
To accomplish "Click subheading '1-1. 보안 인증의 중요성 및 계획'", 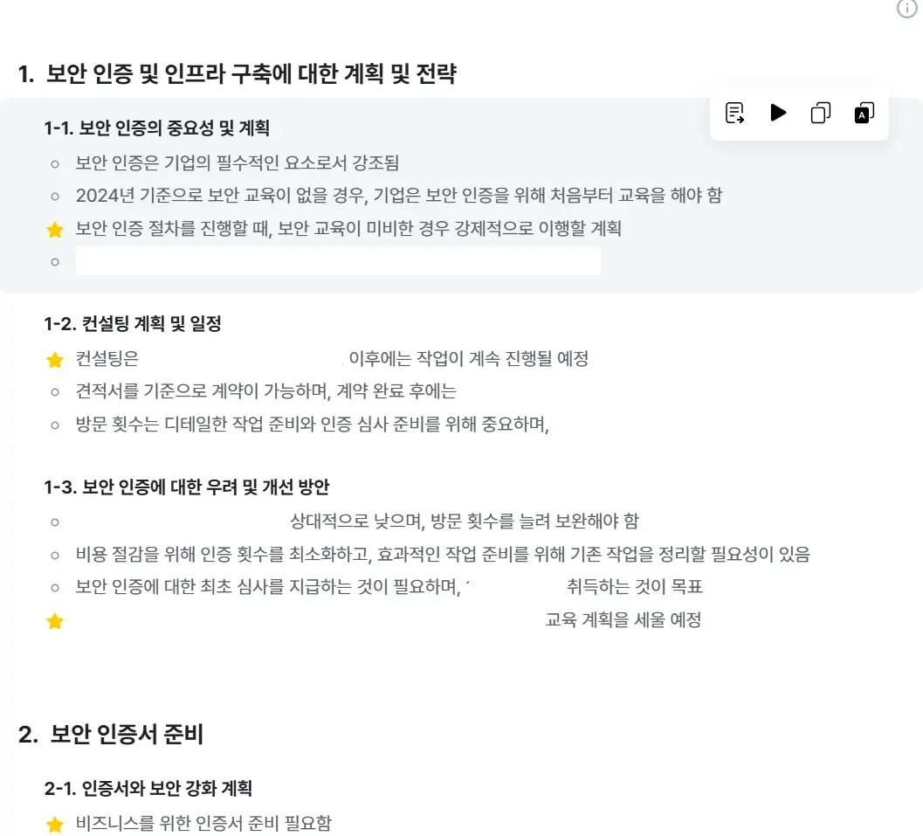I will [x=157, y=129].
